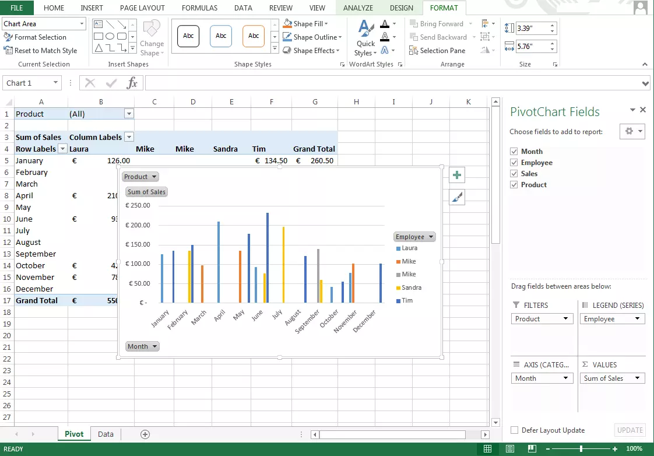Apply the orange outline Abc shape style

click(x=254, y=36)
